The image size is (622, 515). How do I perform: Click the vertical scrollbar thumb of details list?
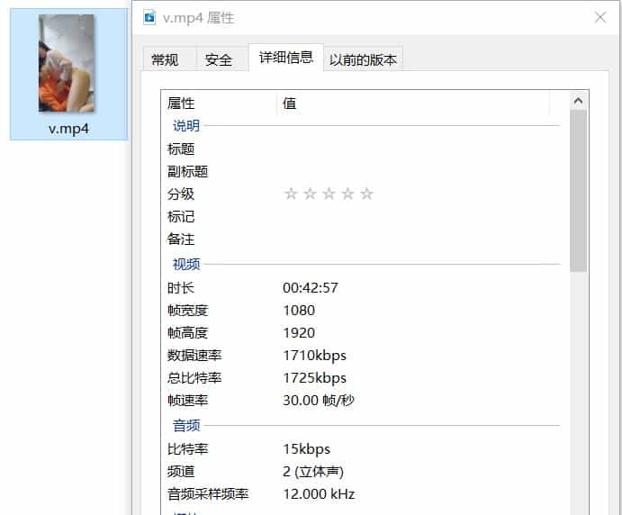[579, 189]
